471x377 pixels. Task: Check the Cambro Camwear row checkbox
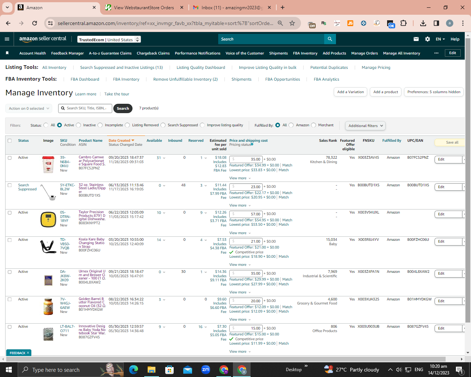tap(10, 158)
